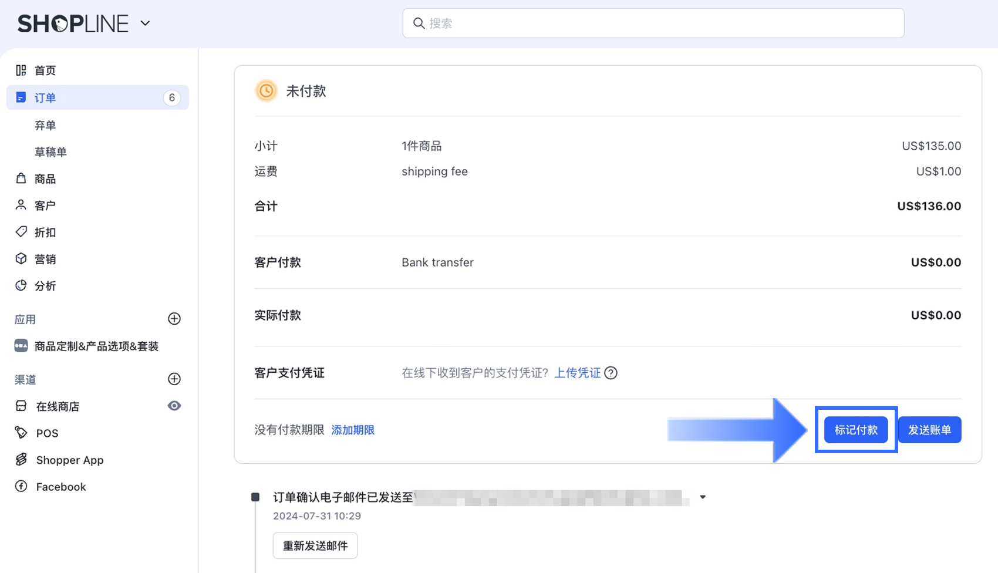
Task: Click the Facebook channel icon
Action: click(21, 487)
